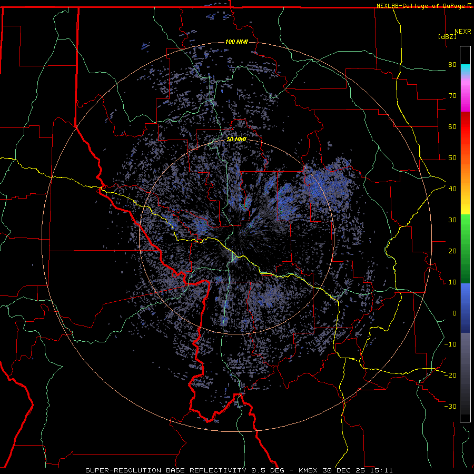
Task: Click the 30 dBZ scale value
Action: pos(452,220)
